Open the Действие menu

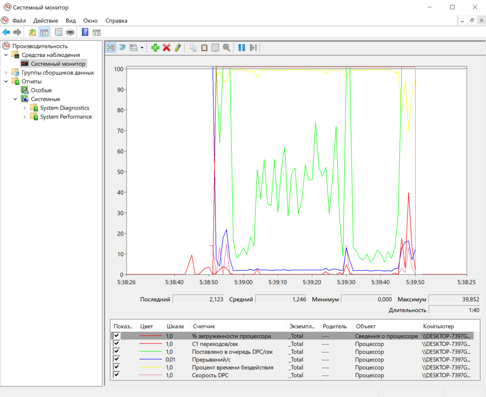(46, 21)
